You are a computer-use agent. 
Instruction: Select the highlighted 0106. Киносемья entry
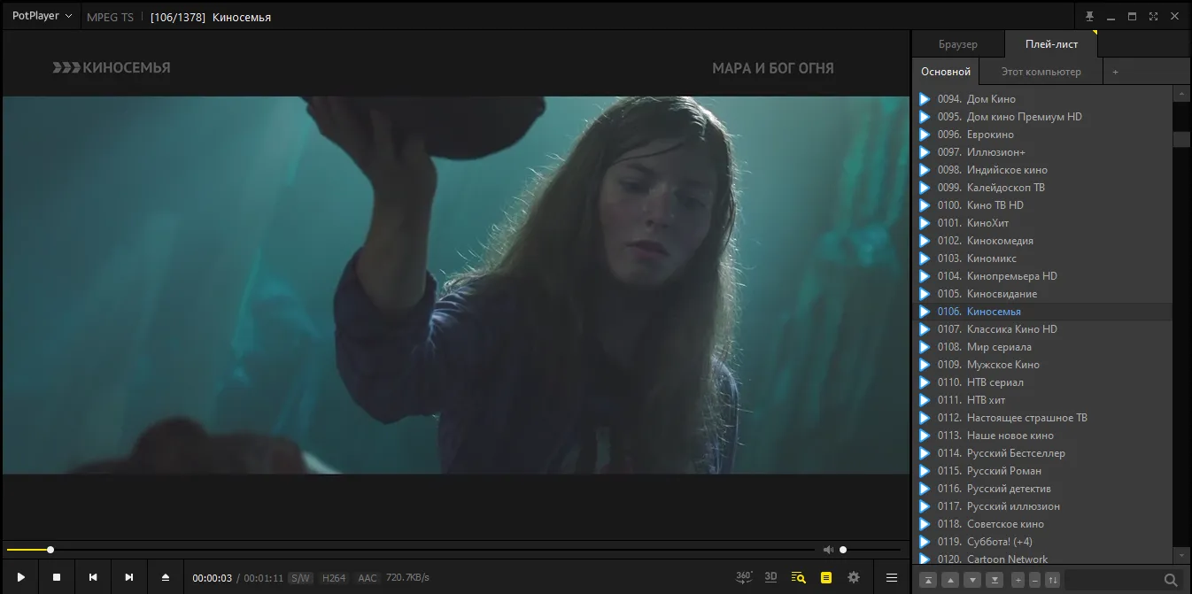point(1041,312)
